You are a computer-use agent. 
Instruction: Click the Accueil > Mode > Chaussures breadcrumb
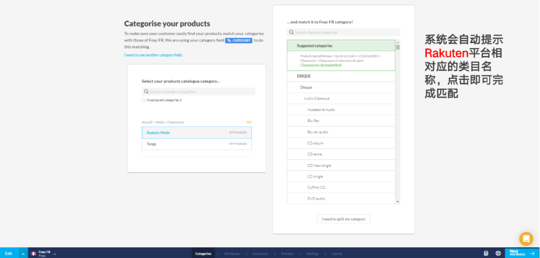[x=163, y=122]
